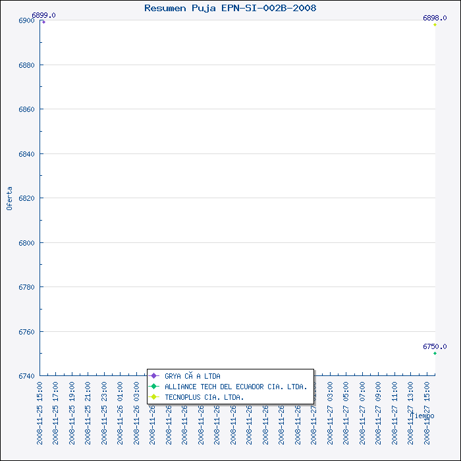Click the green data point labeled 6750.0

[435, 354]
